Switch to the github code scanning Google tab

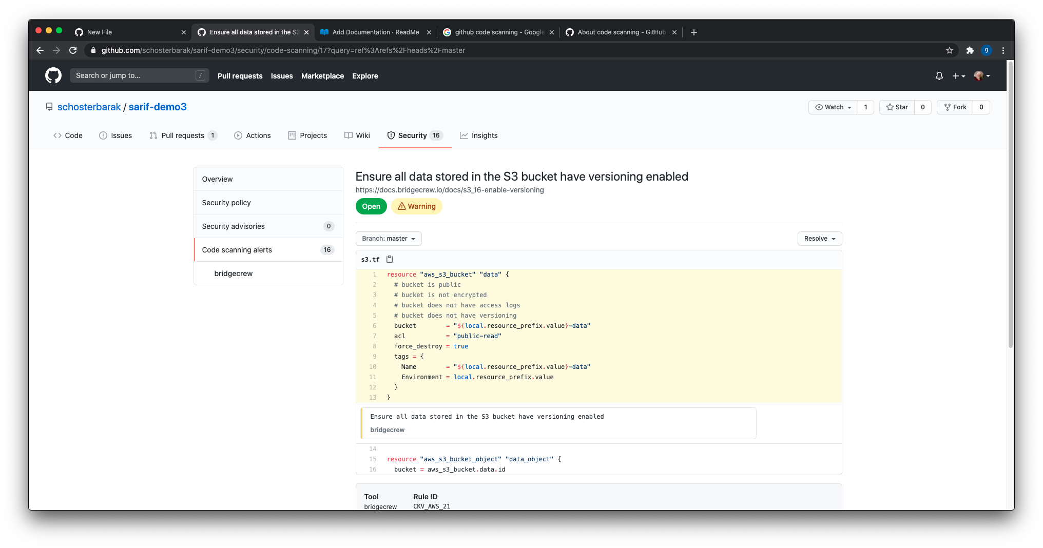pyautogui.click(x=498, y=32)
